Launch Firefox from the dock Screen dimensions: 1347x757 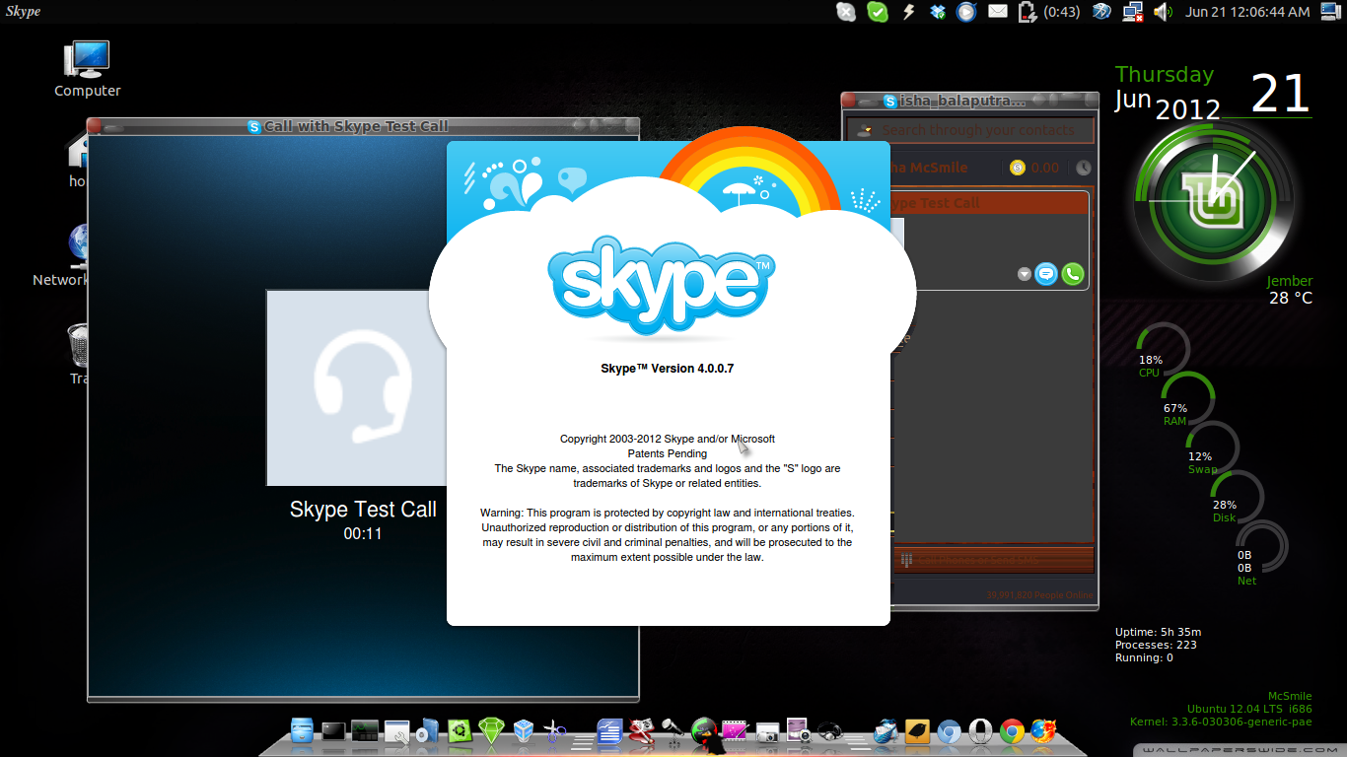[1041, 731]
